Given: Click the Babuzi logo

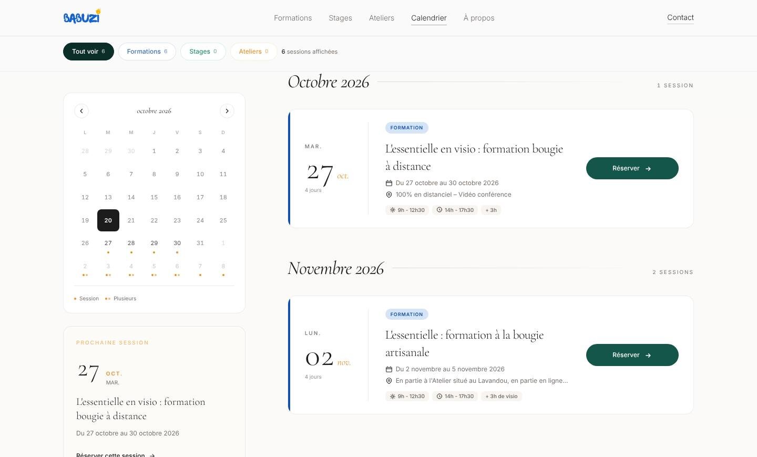Looking at the screenshot, I should (x=82, y=17).
